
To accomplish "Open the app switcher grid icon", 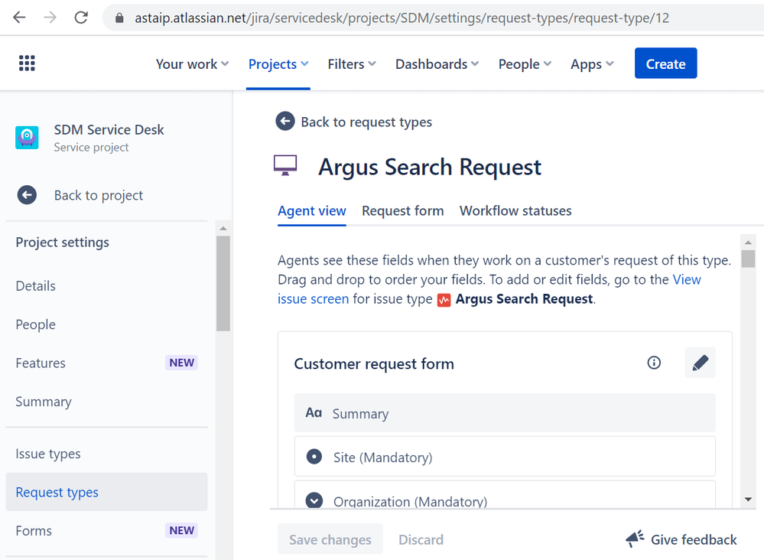I will point(27,63).
